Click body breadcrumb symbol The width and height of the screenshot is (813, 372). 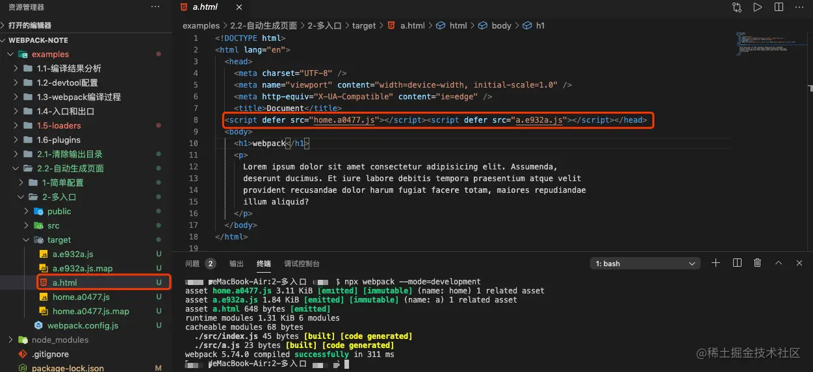(x=501, y=25)
